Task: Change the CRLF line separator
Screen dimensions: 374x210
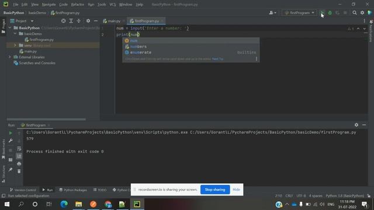Action: [x=289, y=196]
